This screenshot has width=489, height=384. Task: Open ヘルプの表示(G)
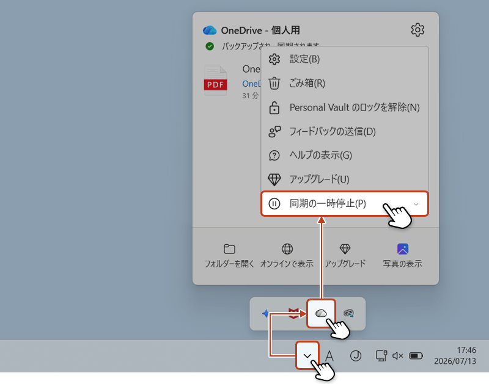(345, 155)
